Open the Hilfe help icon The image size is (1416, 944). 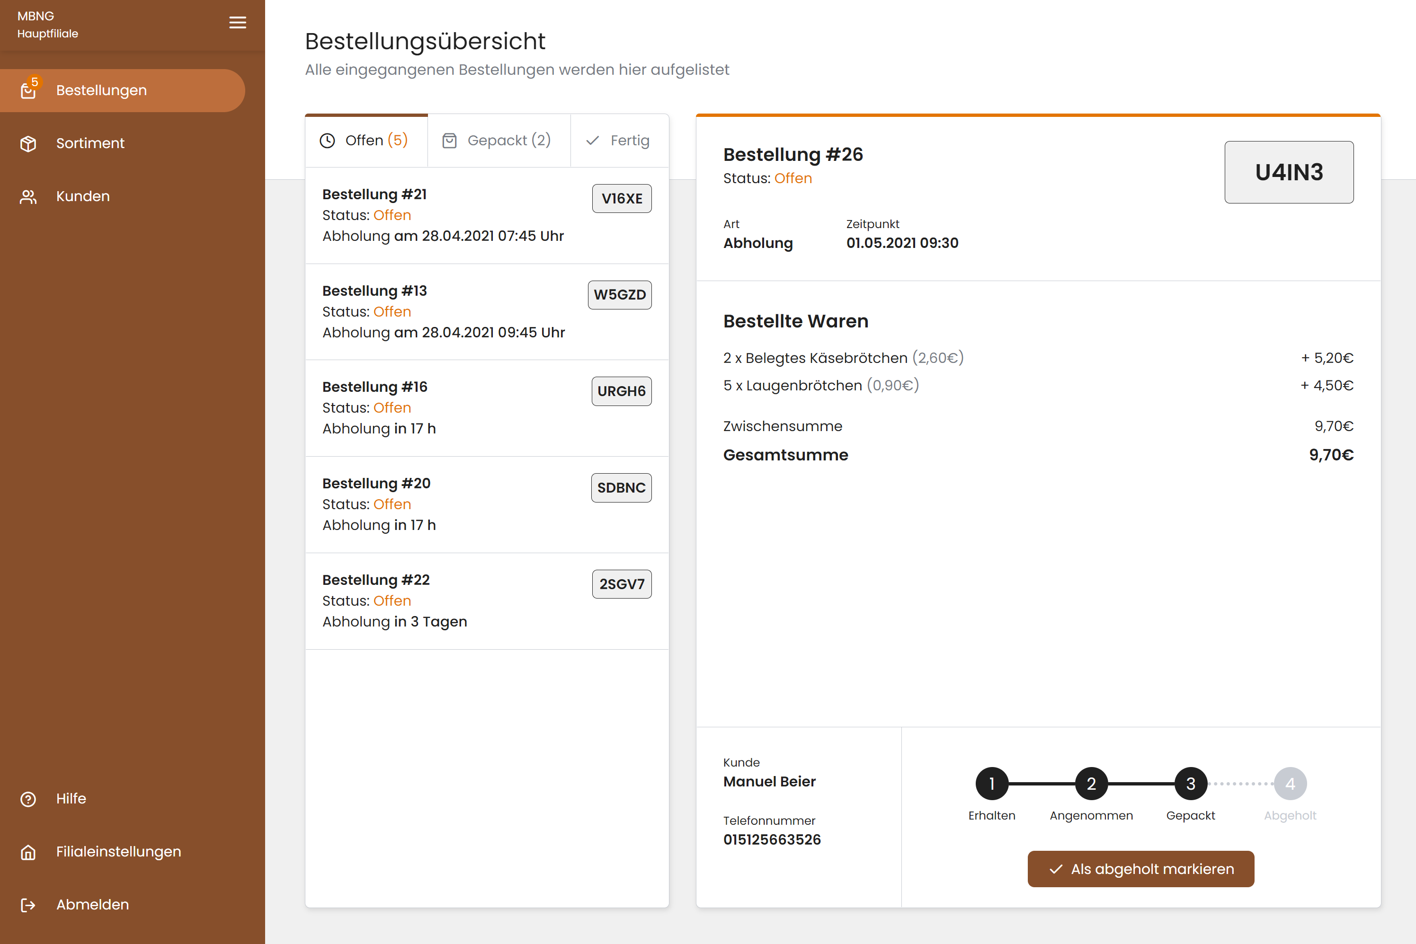28,799
